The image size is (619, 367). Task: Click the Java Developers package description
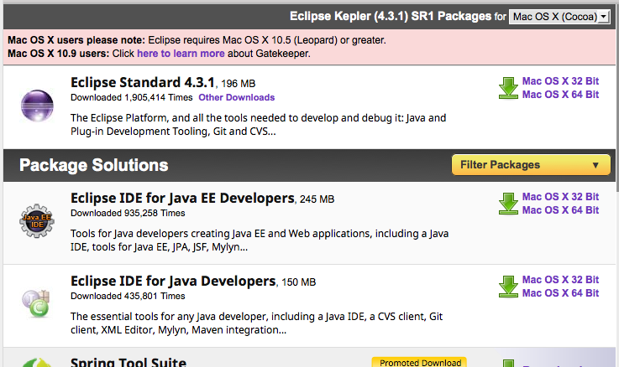[x=257, y=323]
